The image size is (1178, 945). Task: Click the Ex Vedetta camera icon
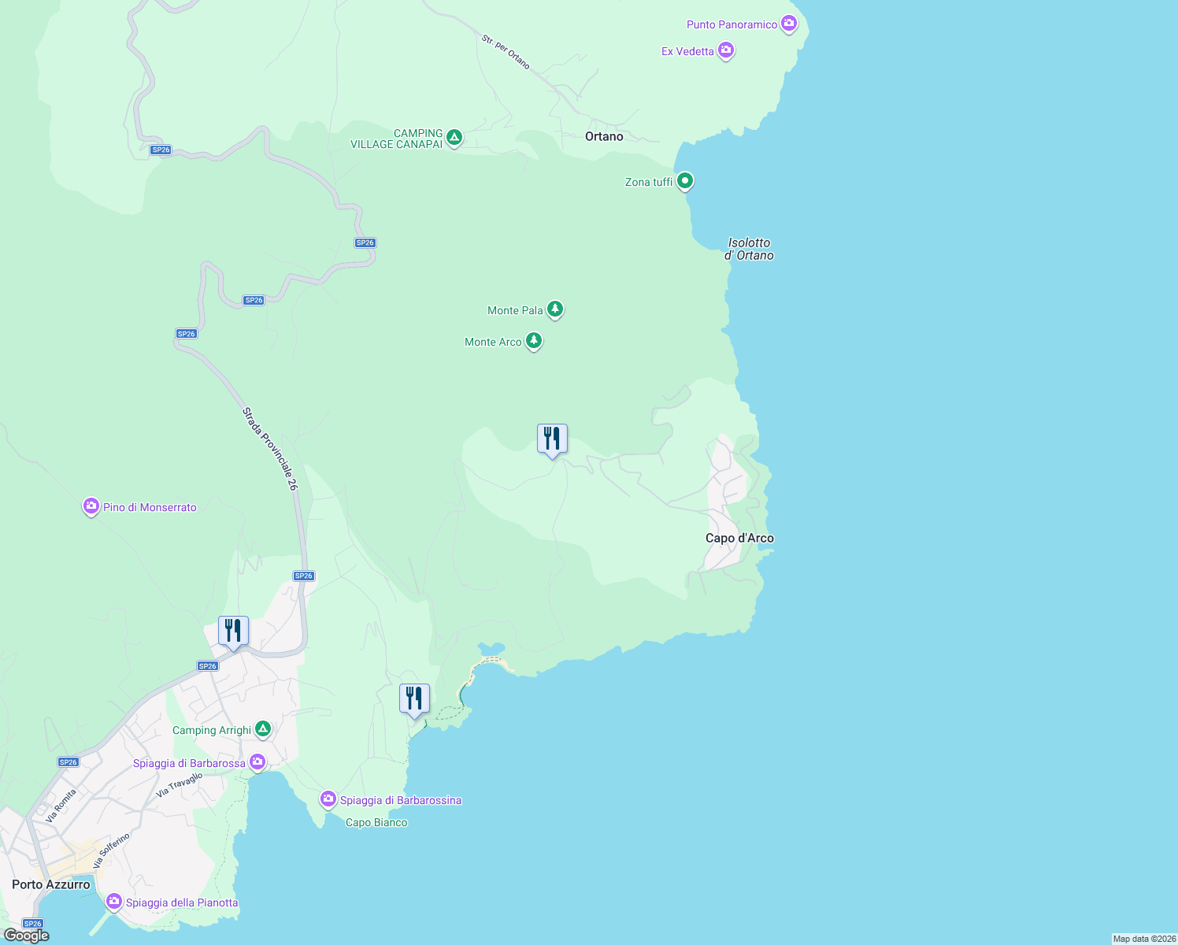tap(725, 50)
